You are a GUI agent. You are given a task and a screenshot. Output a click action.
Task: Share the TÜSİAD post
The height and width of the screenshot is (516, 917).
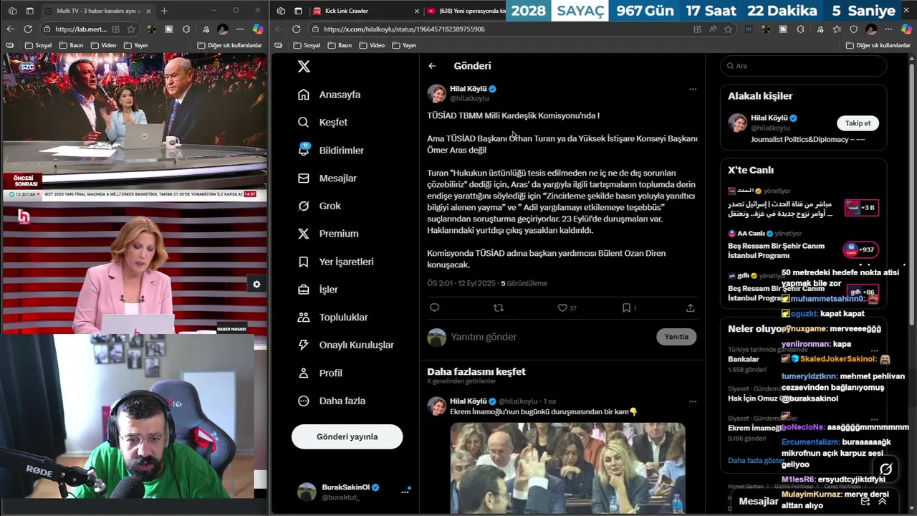(x=690, y=307)
